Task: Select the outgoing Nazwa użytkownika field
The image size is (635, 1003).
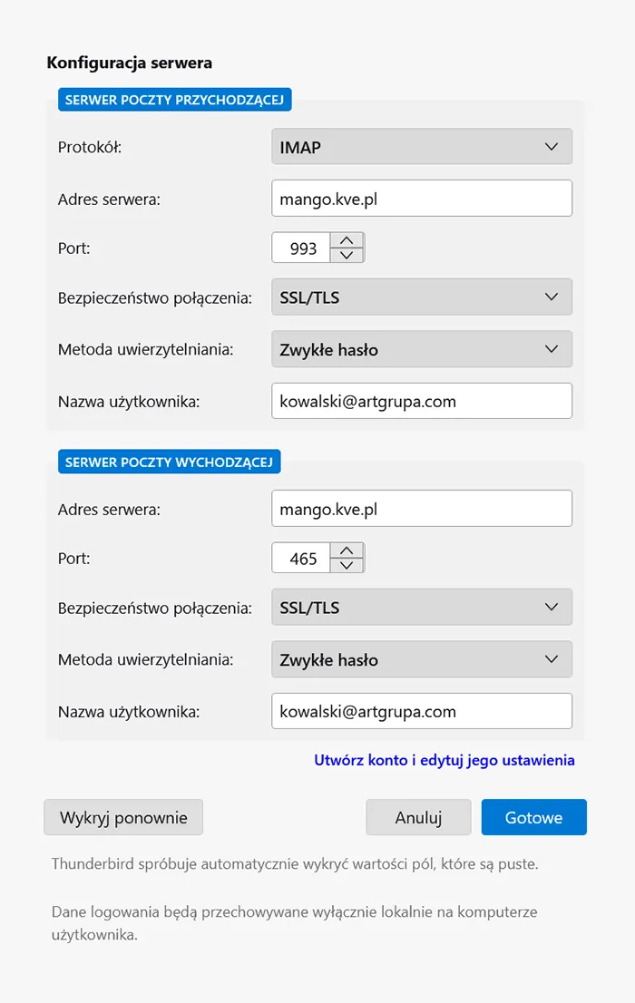Action: point(421,711)
